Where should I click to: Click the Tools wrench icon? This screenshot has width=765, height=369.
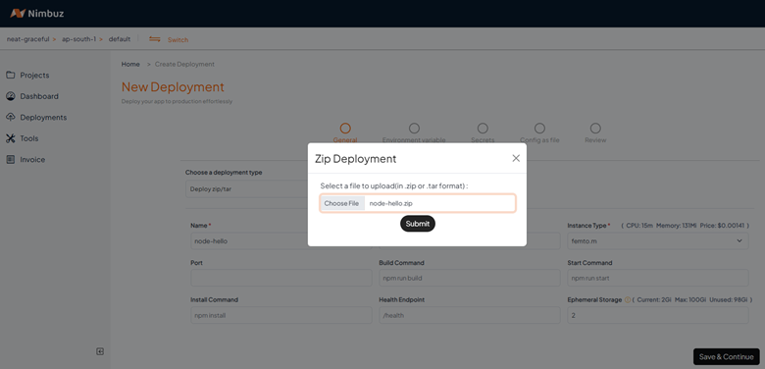coord(10,138)
